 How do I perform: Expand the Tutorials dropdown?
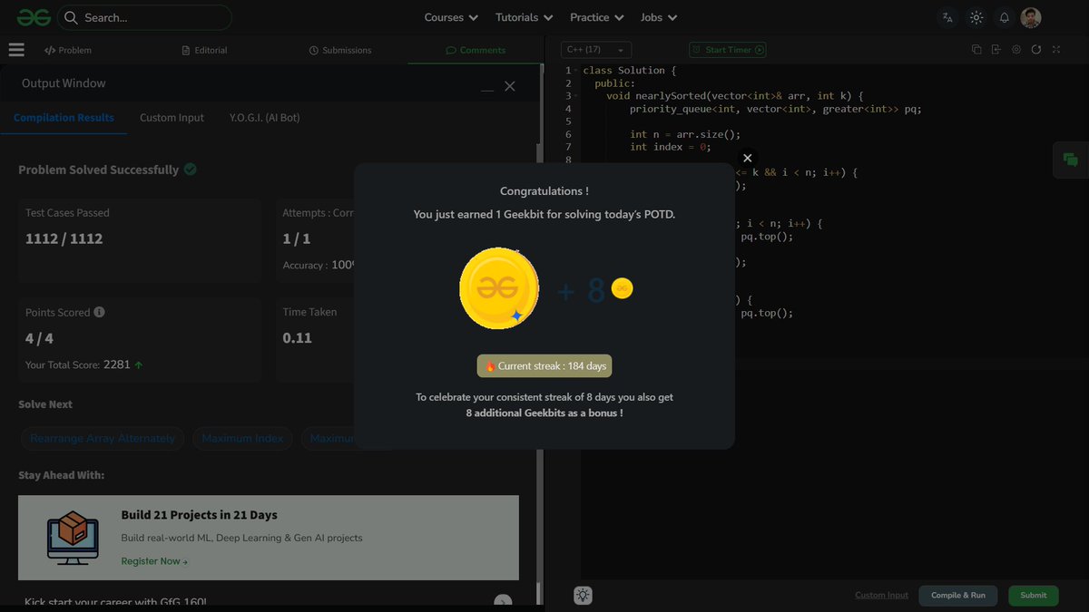click(524, 17)
